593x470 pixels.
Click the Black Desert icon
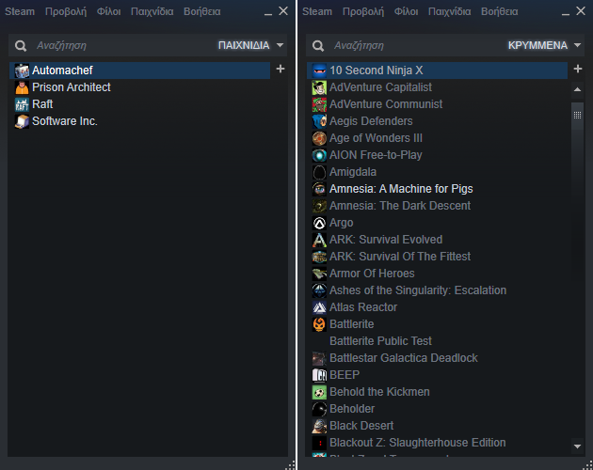click(x=319, y=426)
